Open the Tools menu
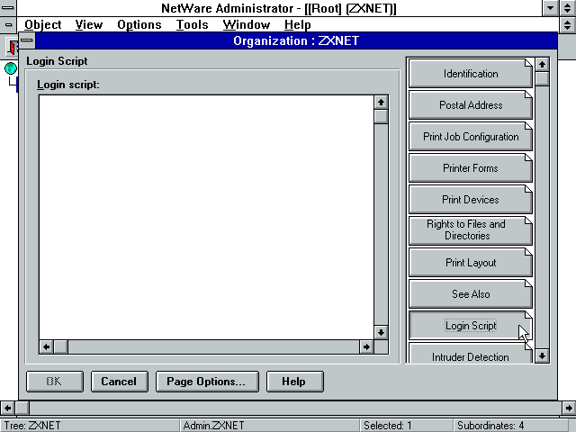 coord(192,24)
